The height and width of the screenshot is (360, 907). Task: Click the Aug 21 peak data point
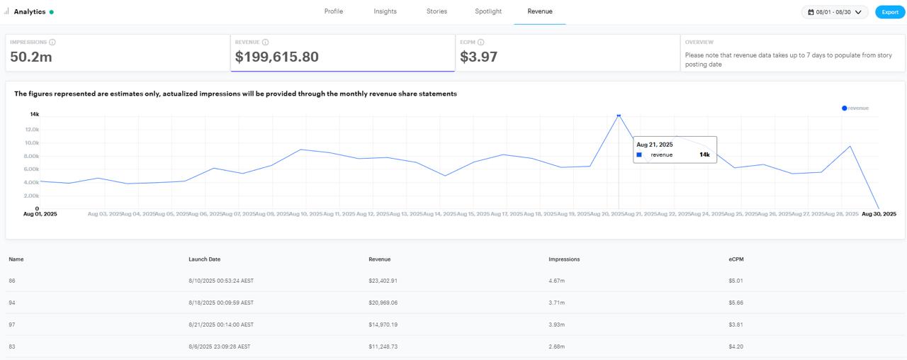(x=619, y=115)
